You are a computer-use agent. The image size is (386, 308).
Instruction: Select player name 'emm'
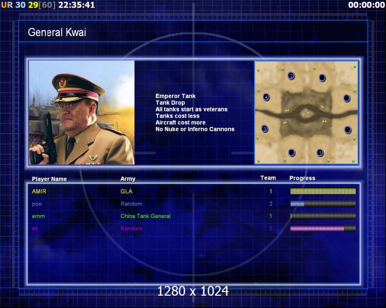click(39, 217)
